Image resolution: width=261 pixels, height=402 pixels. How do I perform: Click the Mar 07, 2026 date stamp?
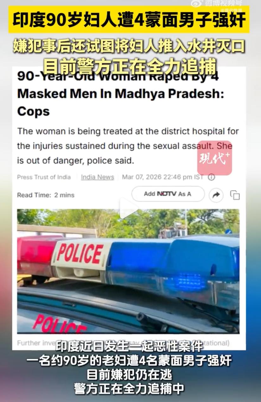(163, 177)
